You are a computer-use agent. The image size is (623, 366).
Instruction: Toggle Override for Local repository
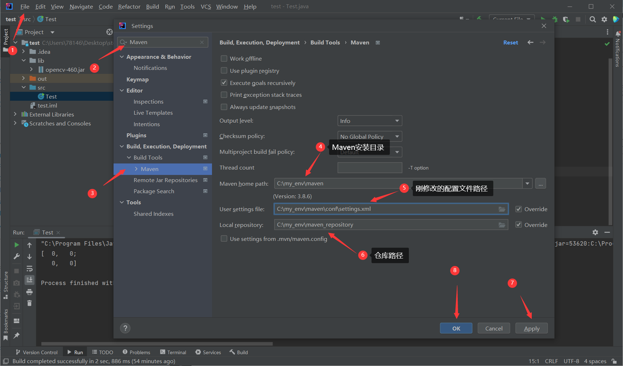coord(518,225)
